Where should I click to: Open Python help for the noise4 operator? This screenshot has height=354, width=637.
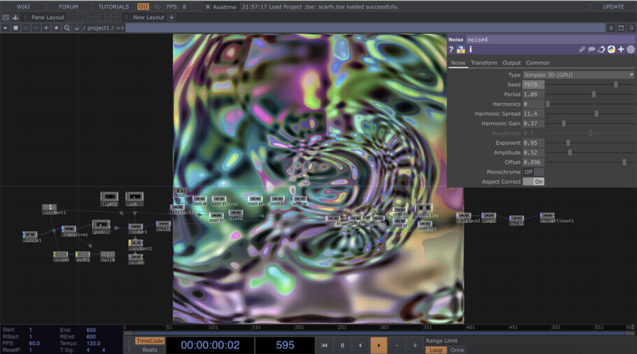461,49
